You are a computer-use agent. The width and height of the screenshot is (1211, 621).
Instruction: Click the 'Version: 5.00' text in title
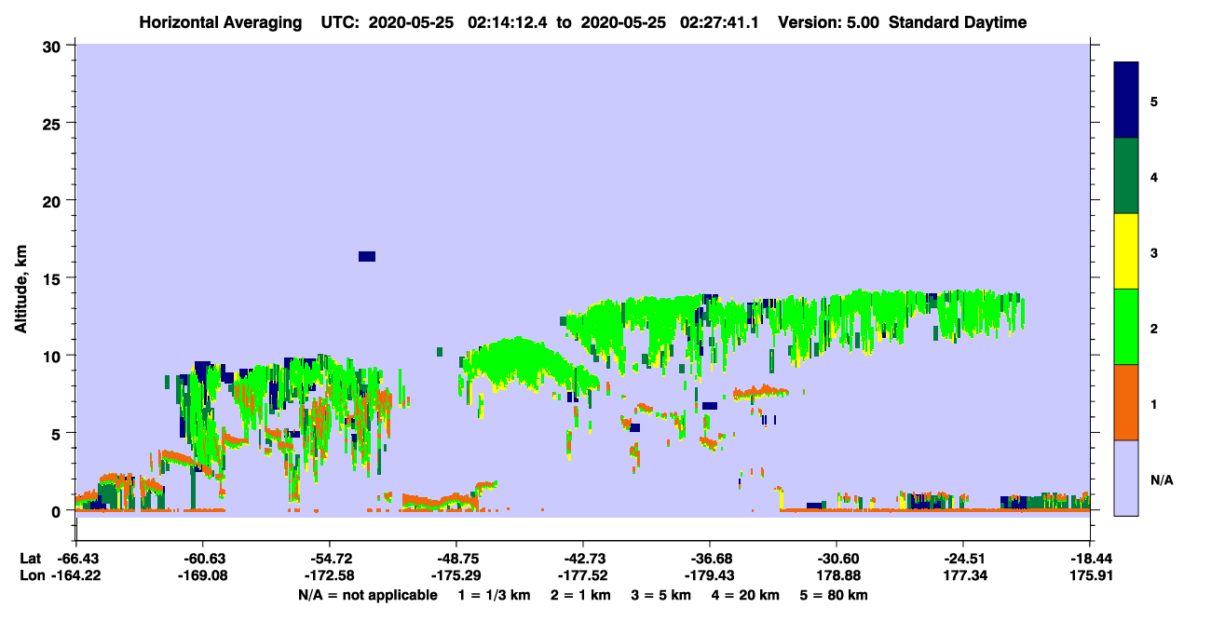point(828,22)
